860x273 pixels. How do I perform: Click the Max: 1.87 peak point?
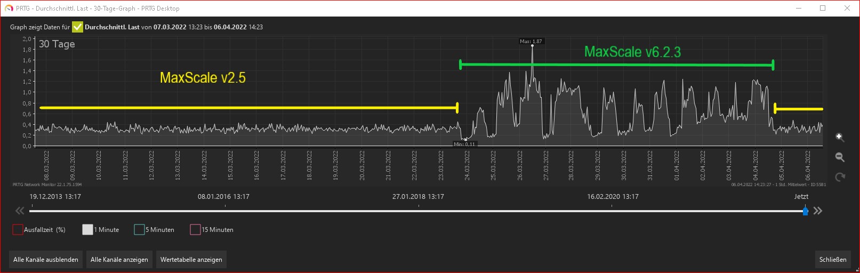[532, 46]
